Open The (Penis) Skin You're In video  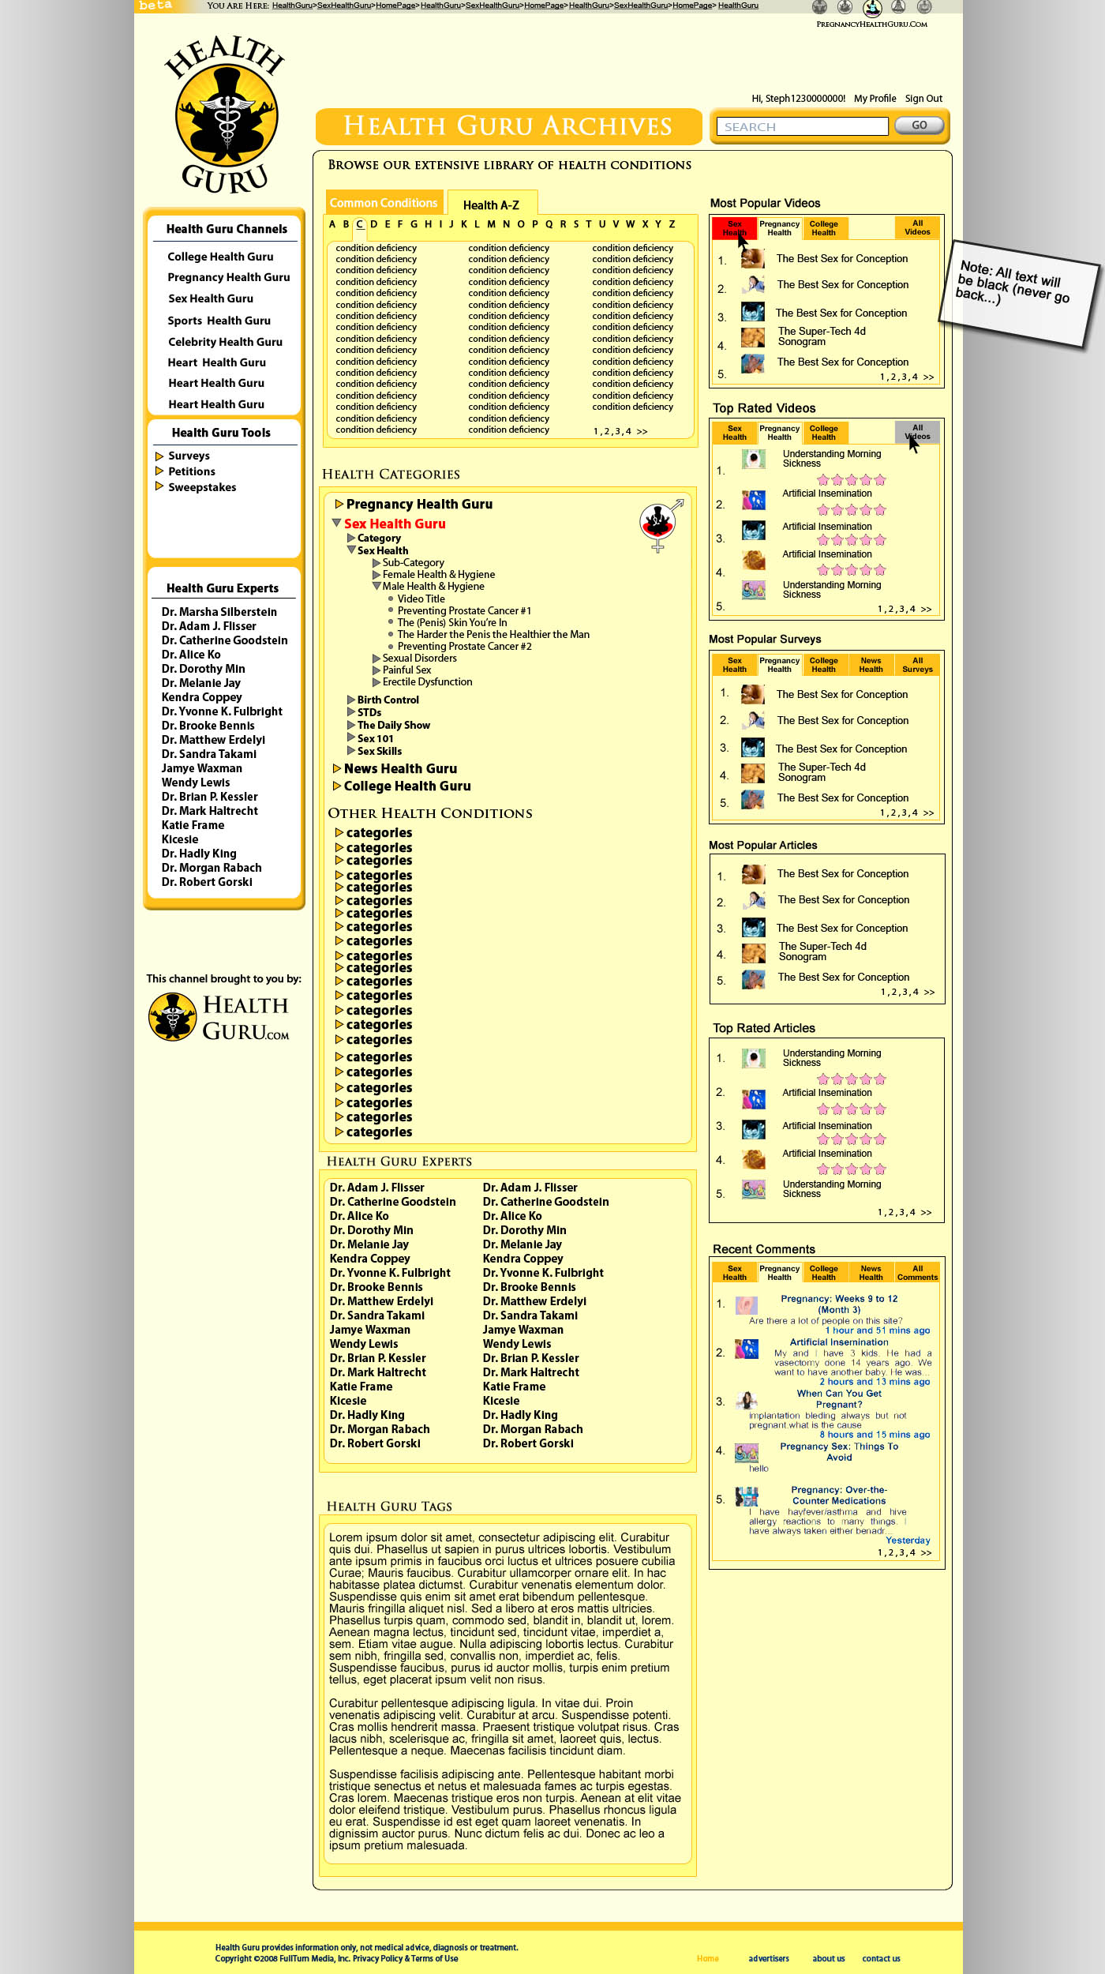click(452, 622)
